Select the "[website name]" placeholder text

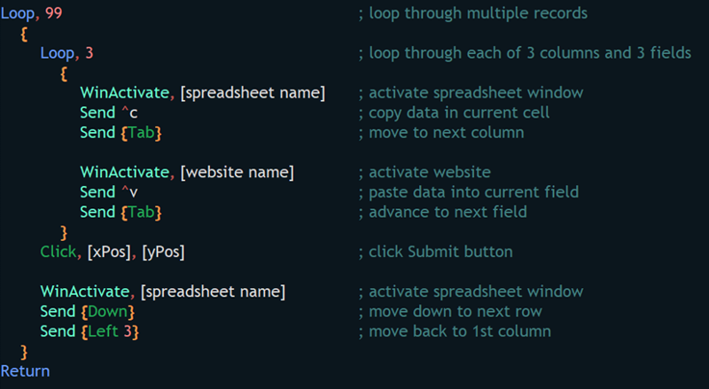pyautogui.click(x=237, y=172)
